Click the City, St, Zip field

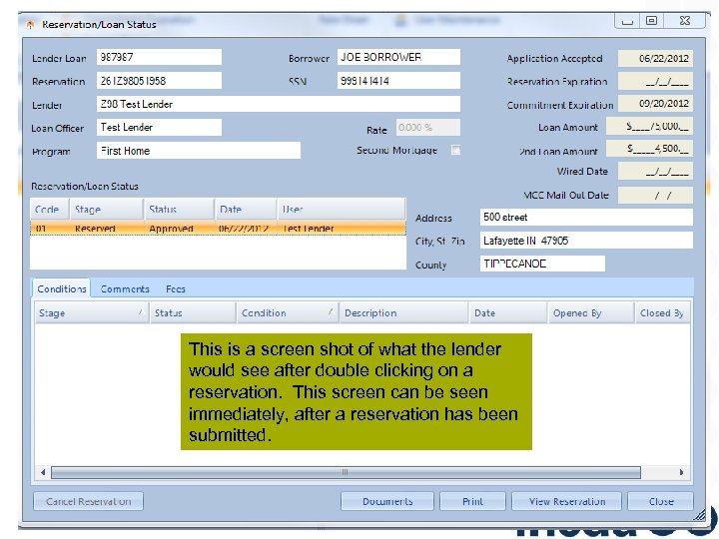click(586, 241)
